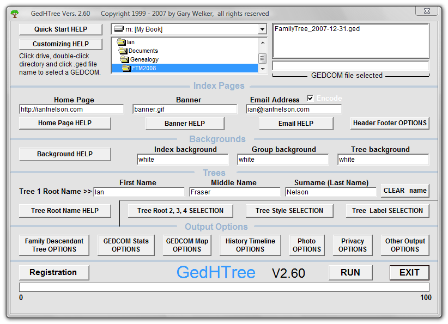Screen dimensions: 448x324
Task: Click the Registration button
Action: [x=53, y=272]
